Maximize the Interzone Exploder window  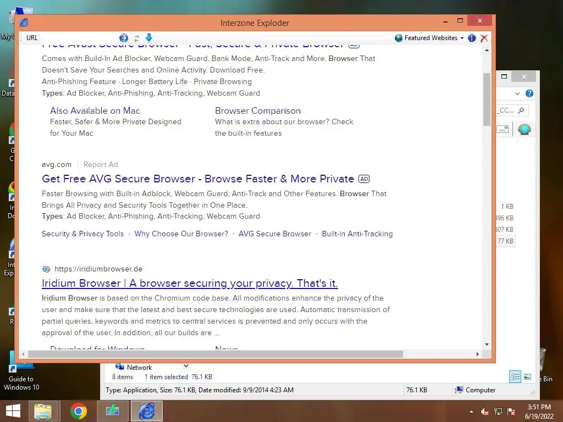point(460,21)
